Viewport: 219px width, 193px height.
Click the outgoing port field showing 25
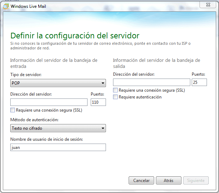tap(199, 82)
